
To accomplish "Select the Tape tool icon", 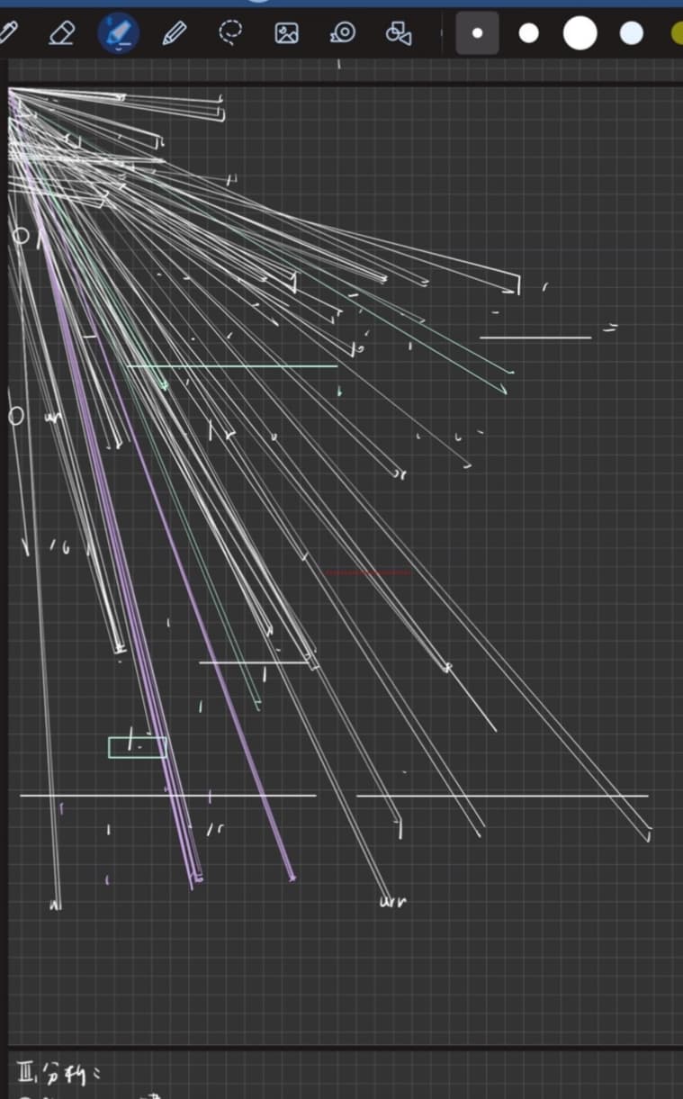I will [343, 33].
